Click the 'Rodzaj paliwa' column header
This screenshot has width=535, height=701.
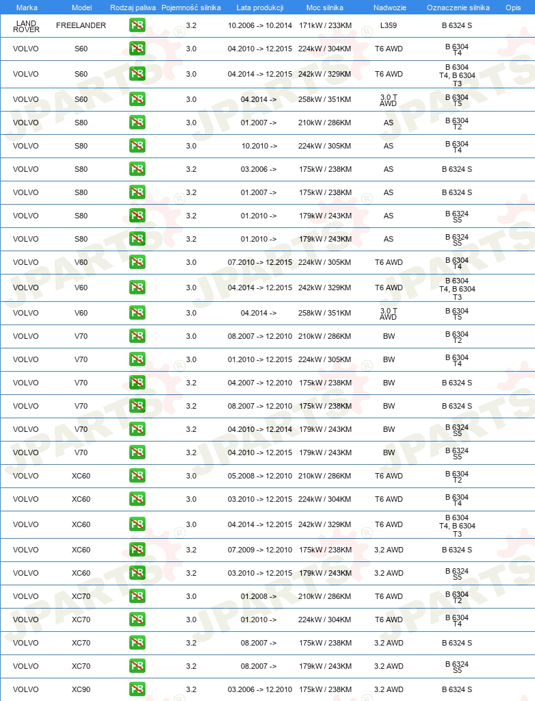133,8
